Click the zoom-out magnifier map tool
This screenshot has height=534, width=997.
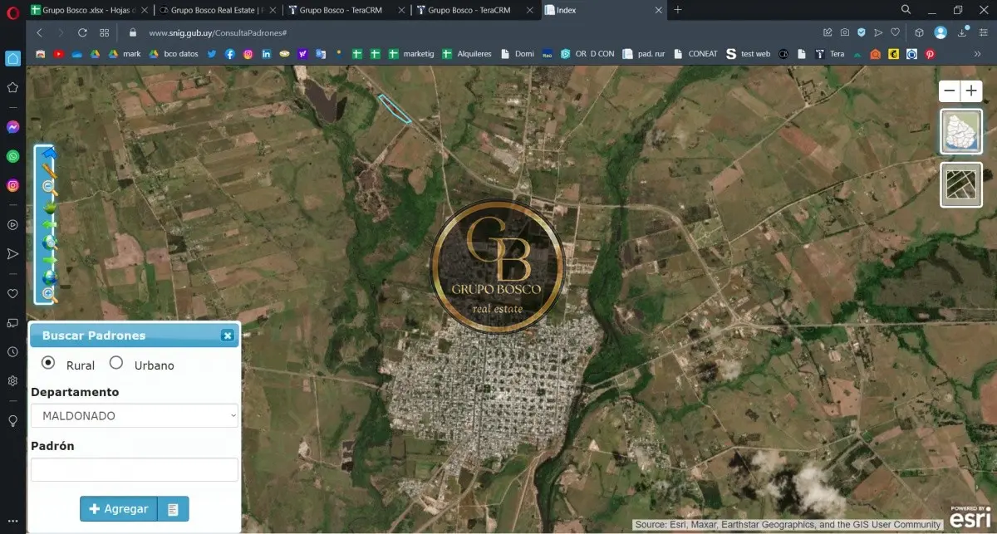(48, 188)
